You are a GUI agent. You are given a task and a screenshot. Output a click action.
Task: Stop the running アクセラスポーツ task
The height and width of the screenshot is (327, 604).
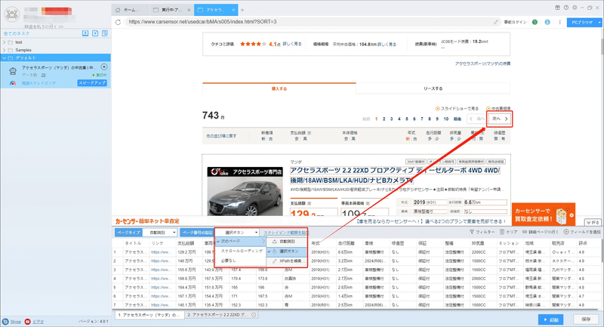103,67
